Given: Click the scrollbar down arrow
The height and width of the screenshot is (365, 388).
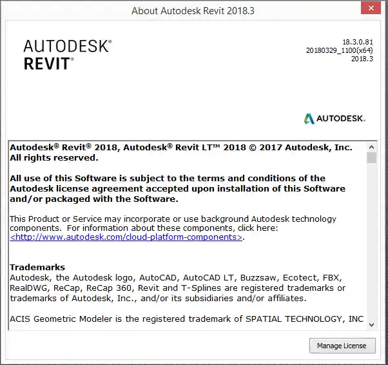Looking at the screenshot, I should pos(371,324).
